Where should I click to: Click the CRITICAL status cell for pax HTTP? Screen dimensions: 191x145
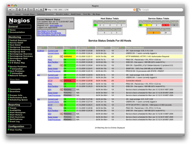point(70,81)
